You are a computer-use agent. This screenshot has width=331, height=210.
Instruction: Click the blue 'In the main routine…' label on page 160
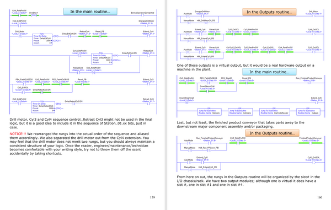pyautogui.click(x=269, y=72)
